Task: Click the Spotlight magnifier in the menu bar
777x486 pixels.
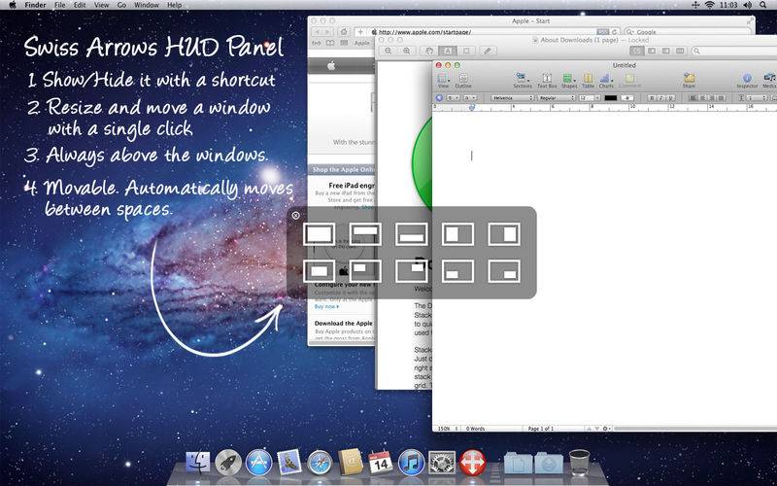Action: (x=763, y=5)
